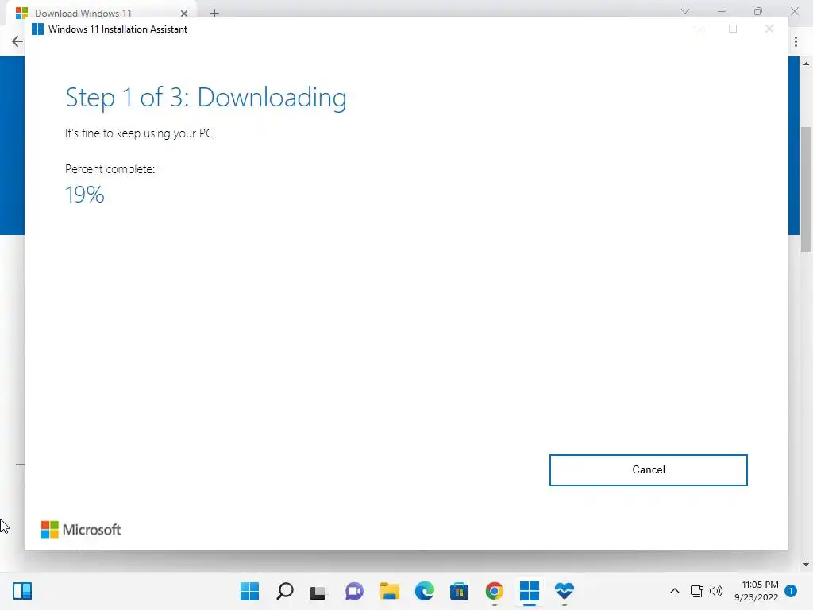This screenshot has width=813, height=610.
Task: Open the Start menu on the taskbar
Action: pos(249,591)
